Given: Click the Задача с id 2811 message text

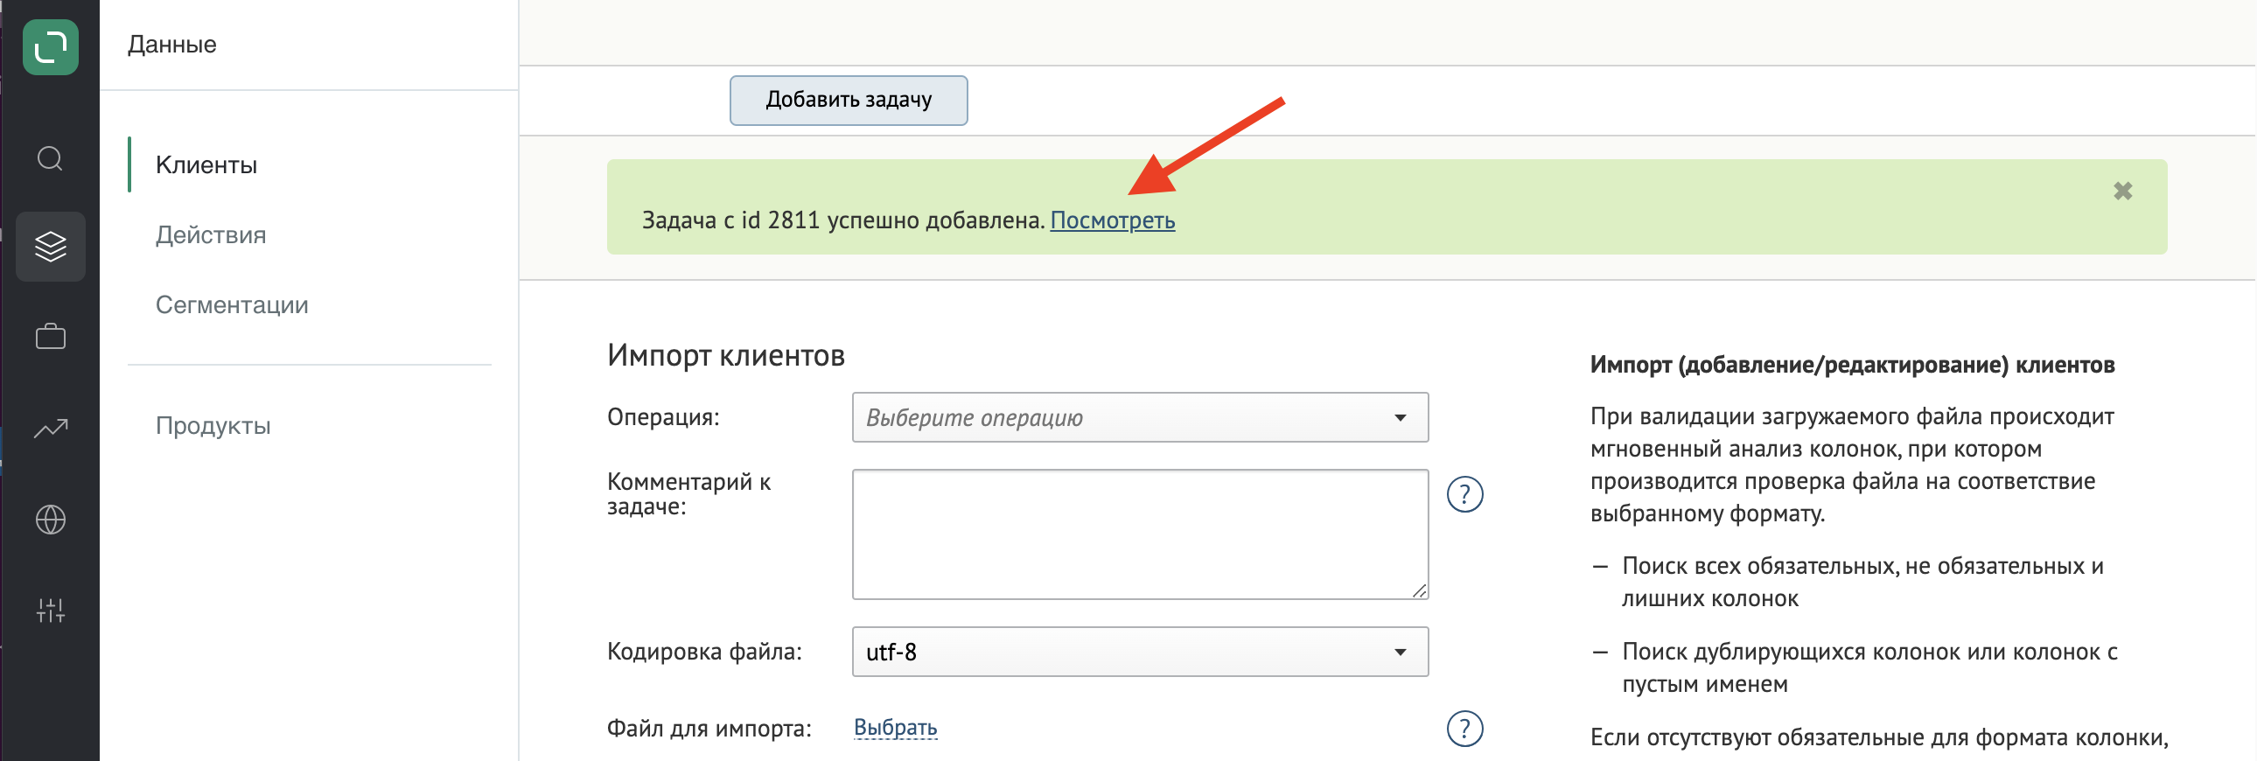Looking at the screenshot, I should [842, 220].
